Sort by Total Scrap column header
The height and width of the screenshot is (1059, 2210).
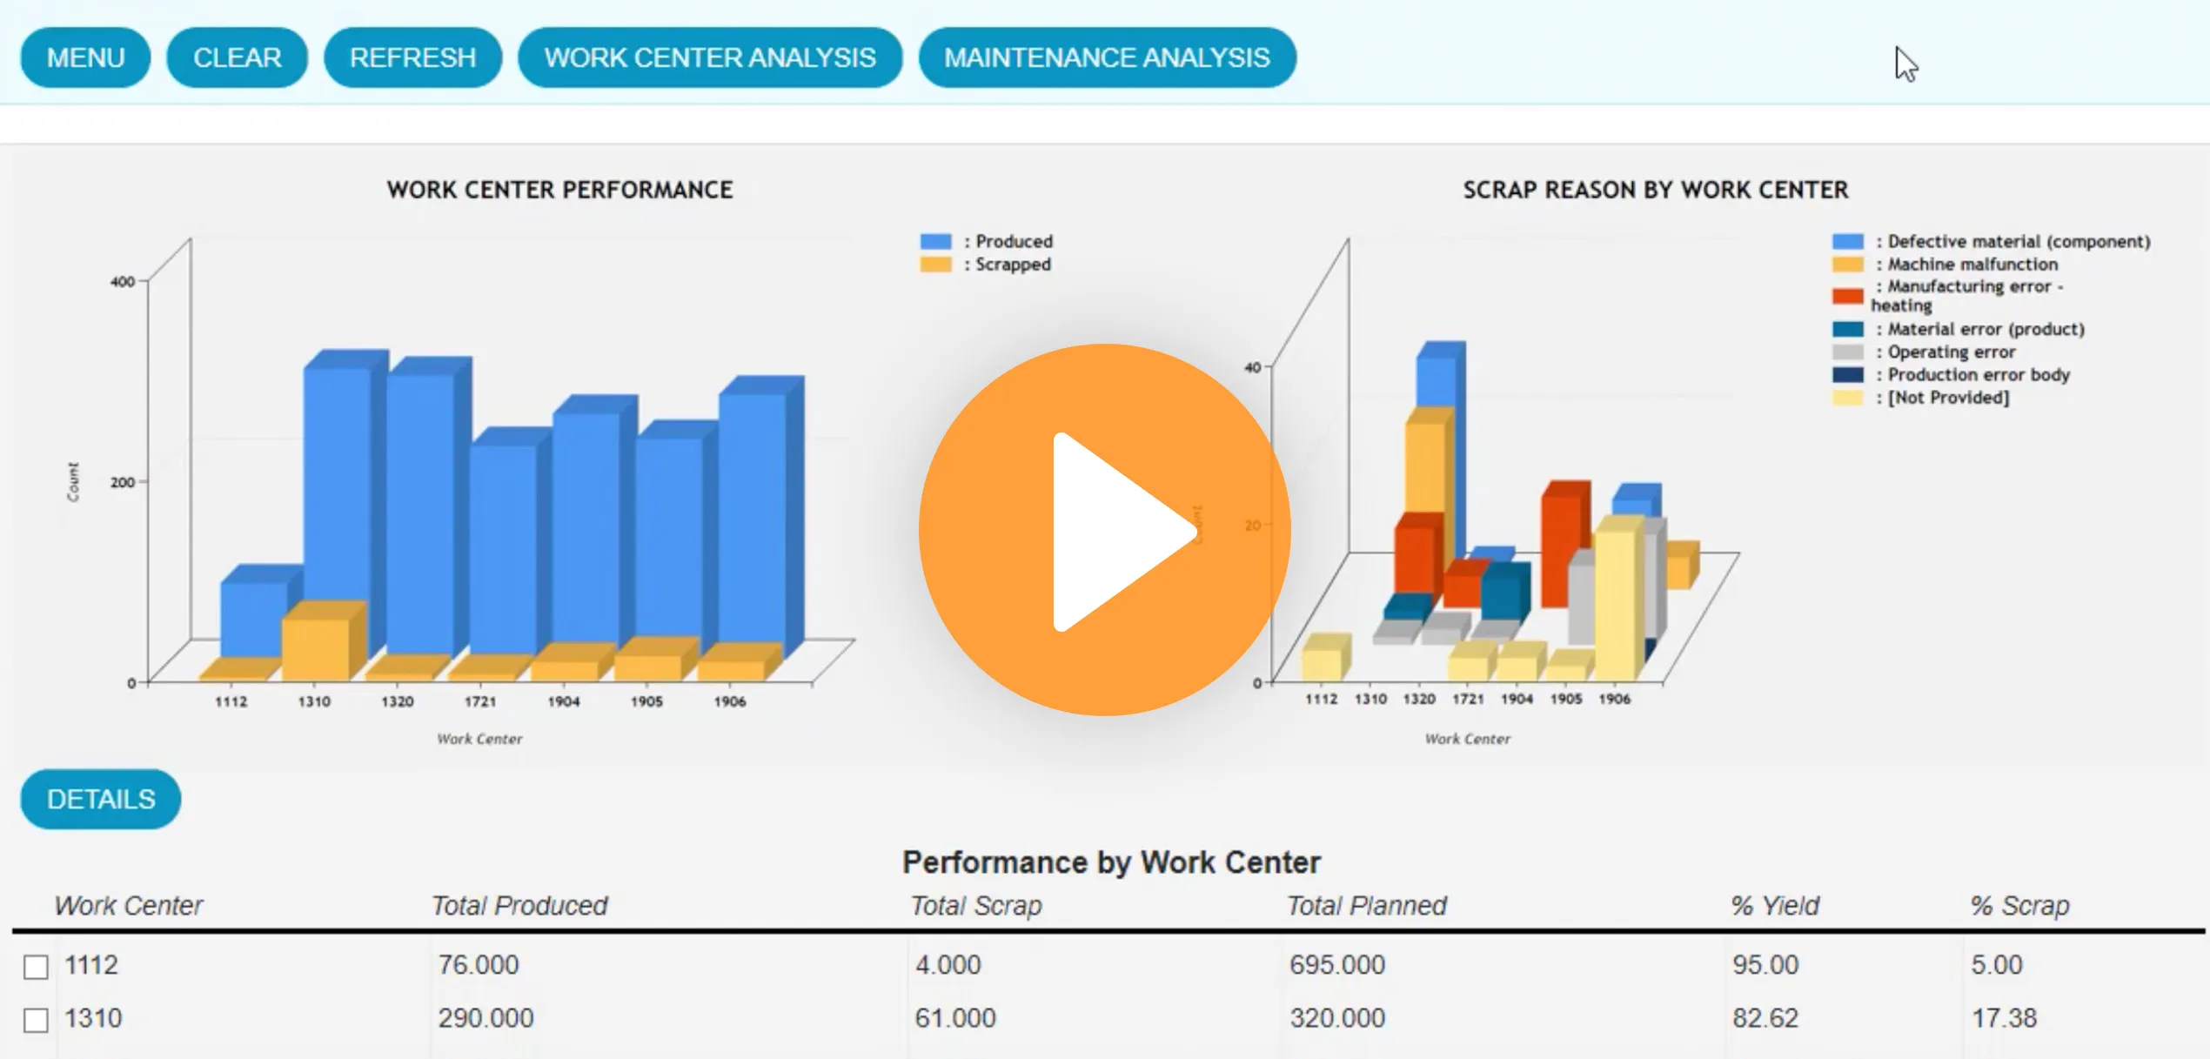coord(975,905)
